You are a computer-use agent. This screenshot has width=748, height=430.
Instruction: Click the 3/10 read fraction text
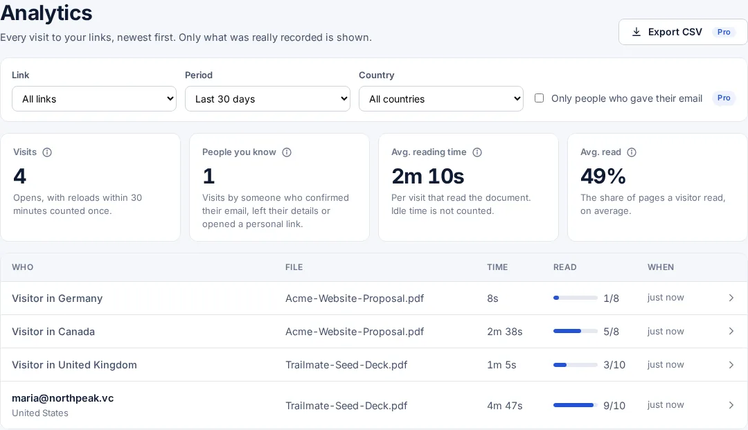[x=614, y=365]
